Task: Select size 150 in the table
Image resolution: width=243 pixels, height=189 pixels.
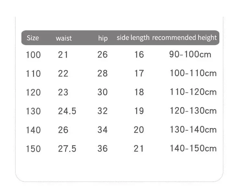Action: click(33, 149)
